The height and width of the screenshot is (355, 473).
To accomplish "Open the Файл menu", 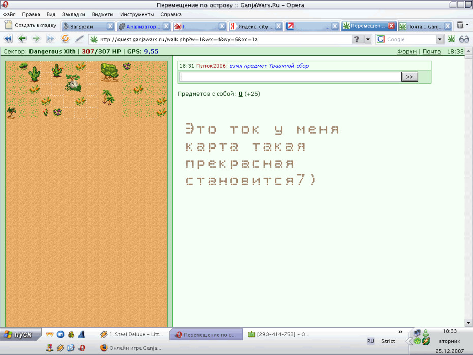I will click(x=9, y=14).
